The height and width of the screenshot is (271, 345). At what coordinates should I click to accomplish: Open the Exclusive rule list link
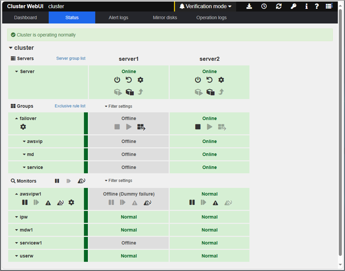click(x=70, y=106)
